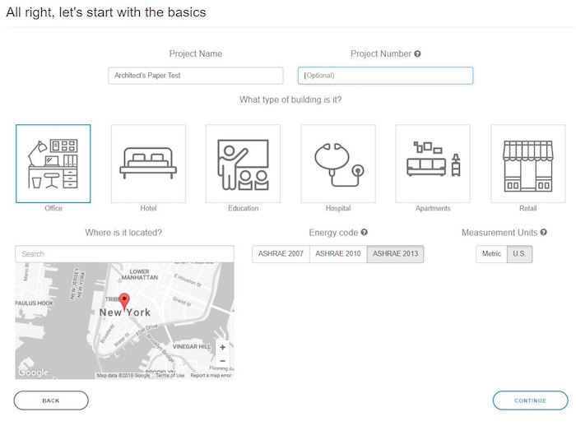Click the red map location pin
This screenshot has height=435, width=576.
124,301
